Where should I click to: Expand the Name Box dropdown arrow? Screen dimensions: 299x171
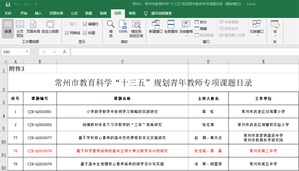pos(27,52)
